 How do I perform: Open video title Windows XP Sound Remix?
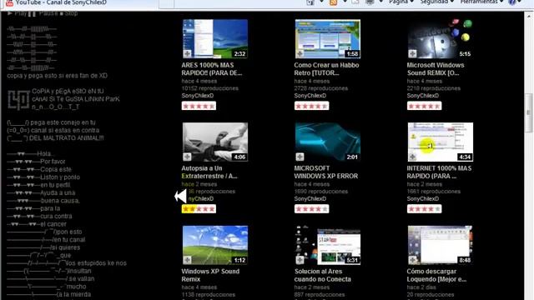[210, 275]
